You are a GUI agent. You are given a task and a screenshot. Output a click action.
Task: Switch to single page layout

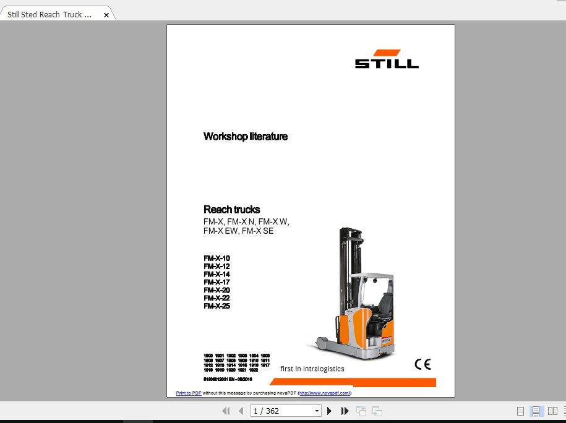coord(520,411)
